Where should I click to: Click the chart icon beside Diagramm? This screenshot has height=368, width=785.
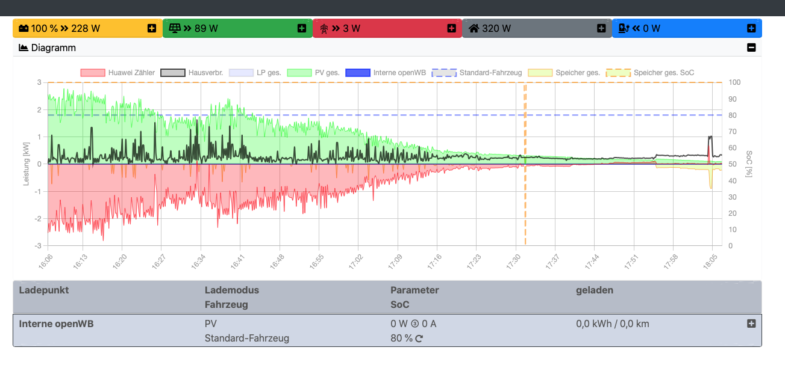click(23, 48)
